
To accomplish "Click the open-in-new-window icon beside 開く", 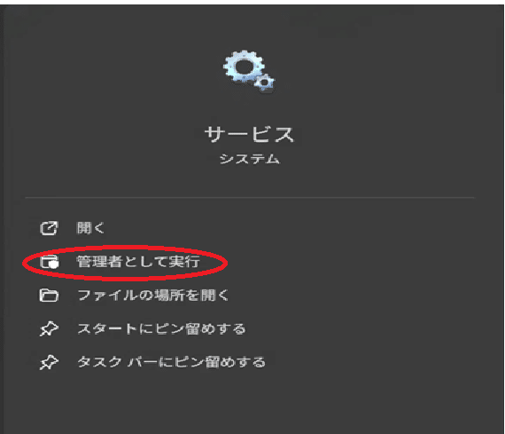I will tap(49, 228).
